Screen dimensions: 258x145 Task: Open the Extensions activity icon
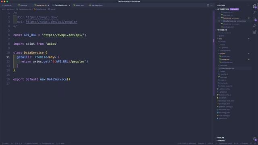255,32
